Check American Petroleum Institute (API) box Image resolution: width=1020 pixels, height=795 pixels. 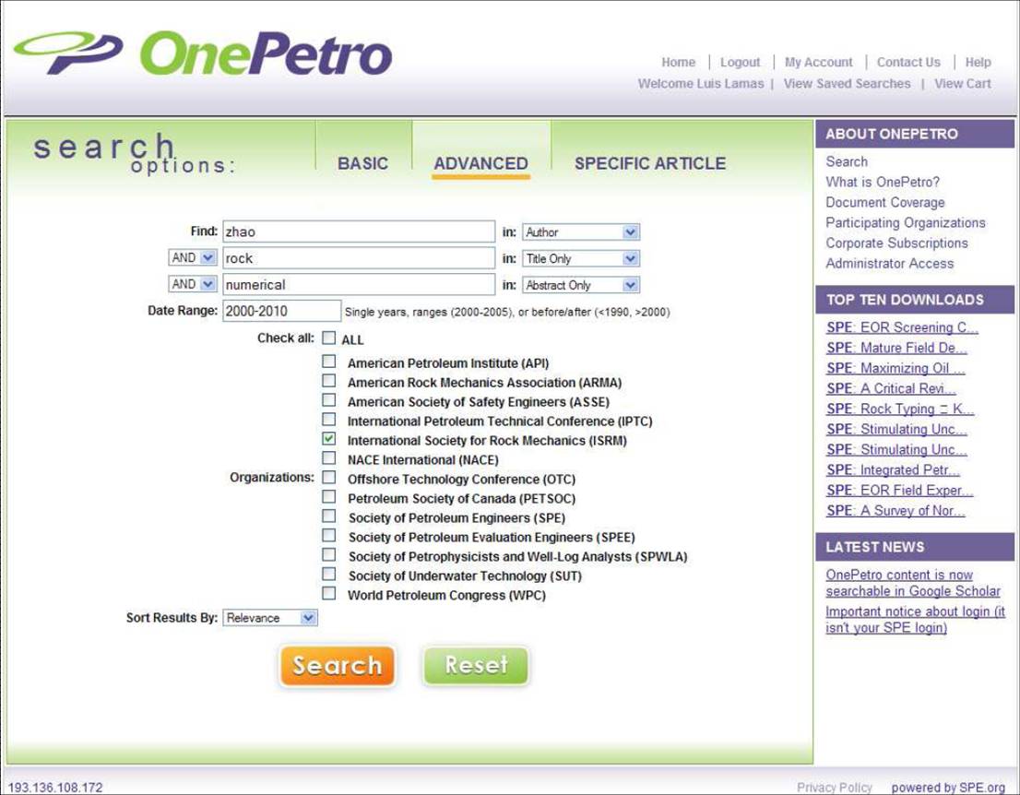point(329,361)
